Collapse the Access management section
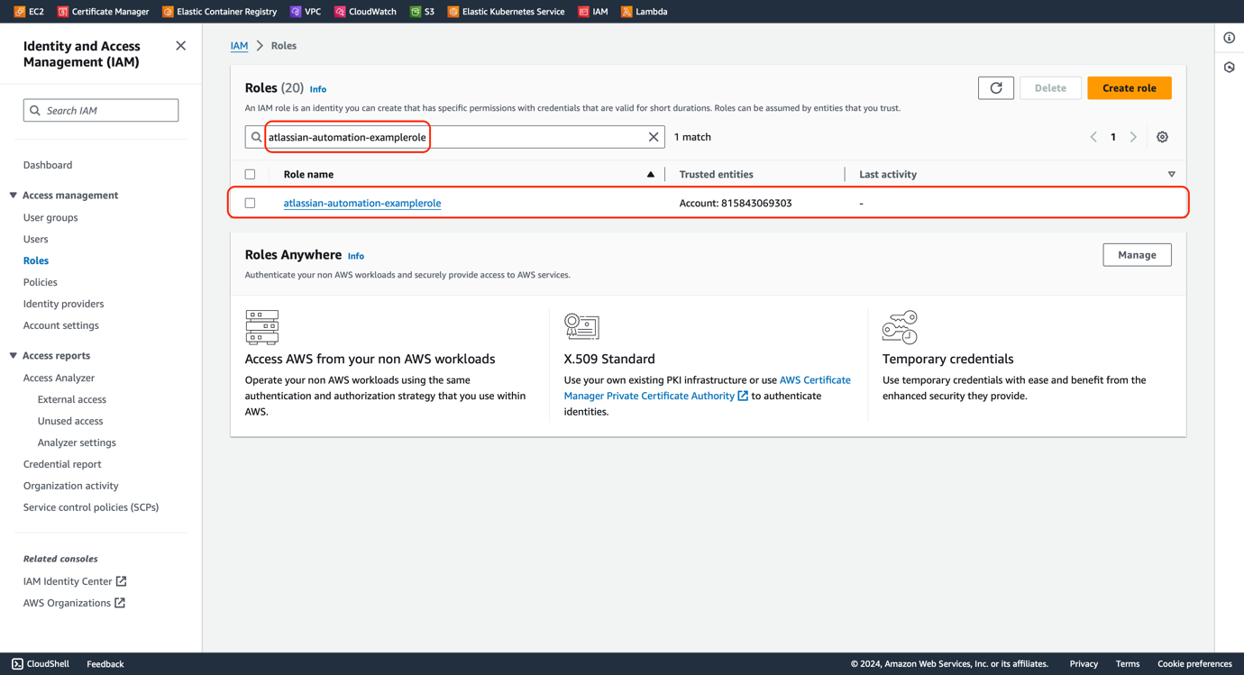Viewport: 1244px width, 675px height. [x=14, y=196]
